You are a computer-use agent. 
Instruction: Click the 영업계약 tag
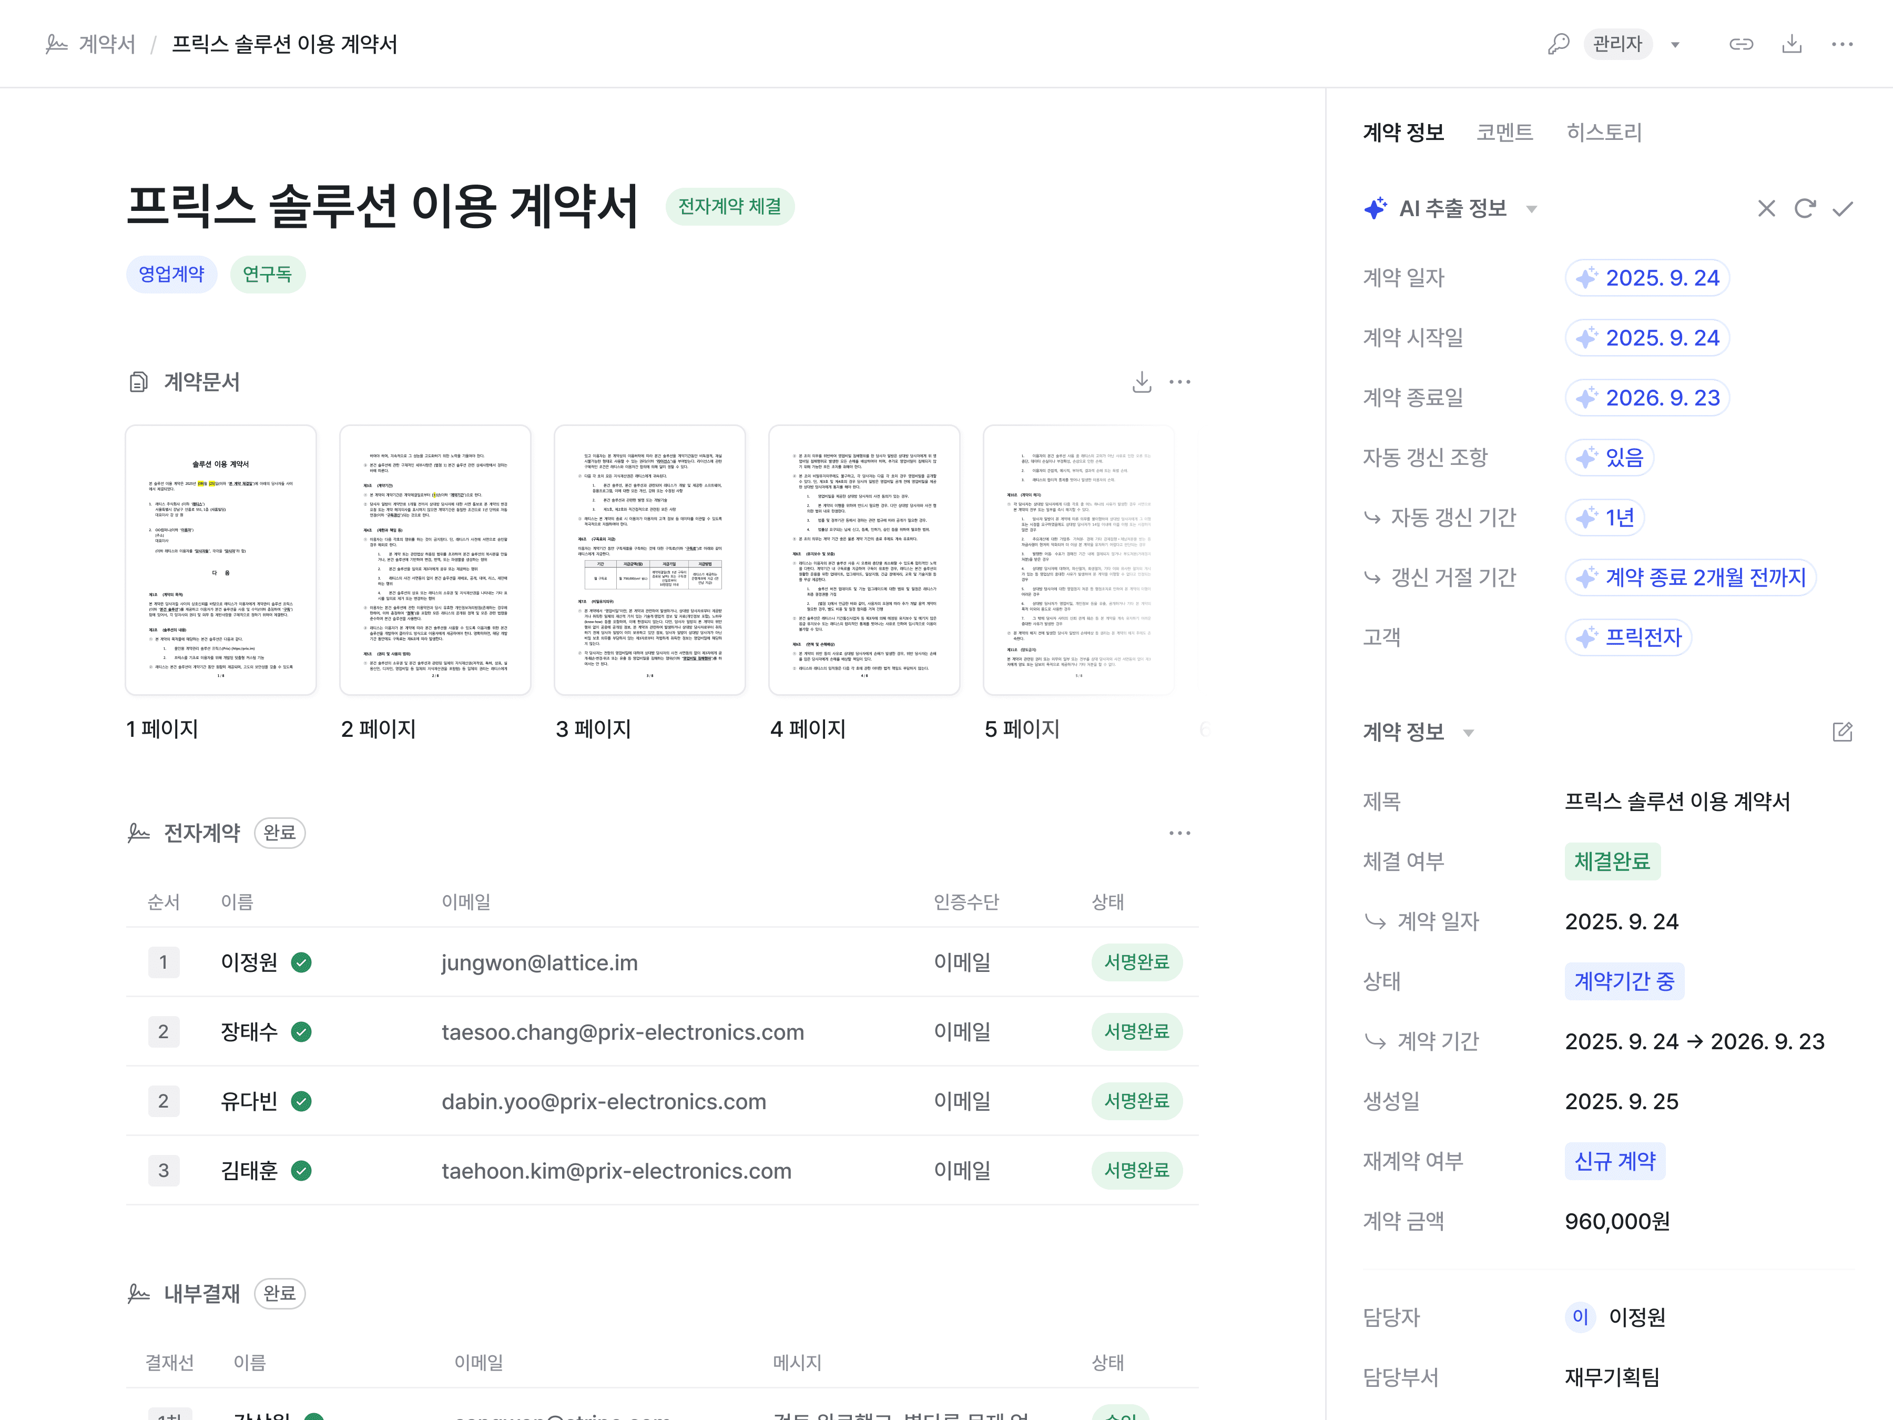coord(171,274)
